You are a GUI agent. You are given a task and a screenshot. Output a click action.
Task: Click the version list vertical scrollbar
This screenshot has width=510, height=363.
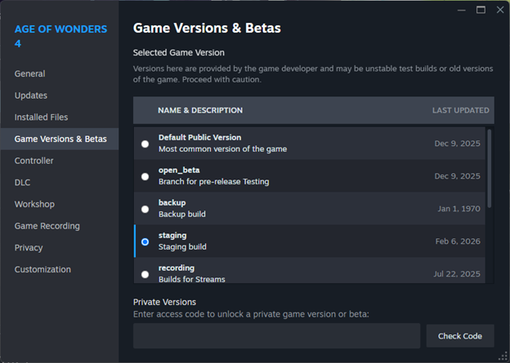coord(490,167)
